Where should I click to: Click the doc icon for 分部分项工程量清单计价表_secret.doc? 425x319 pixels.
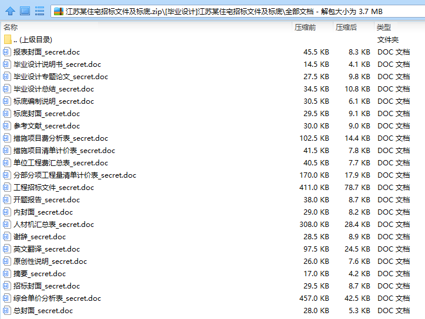coord(7,175)
